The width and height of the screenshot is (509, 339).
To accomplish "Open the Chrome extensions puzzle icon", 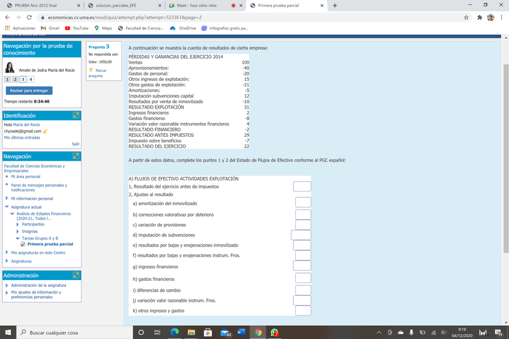I will click(480, 17).
